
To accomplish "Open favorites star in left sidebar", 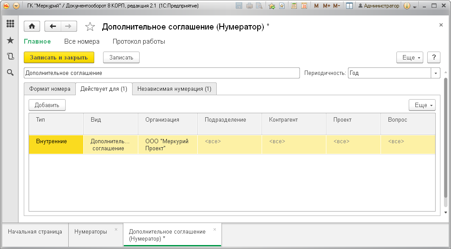I will coord(11,40).
